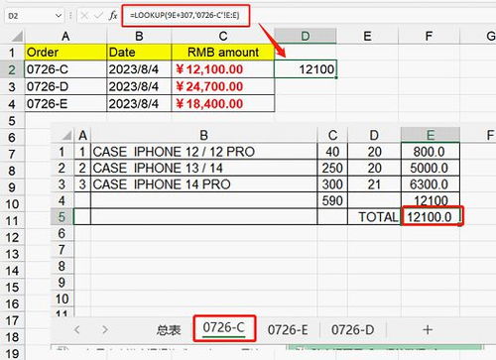Select the yellow Order header cell
This screenshot has height=360, width=496.
[x=65, y=53]
